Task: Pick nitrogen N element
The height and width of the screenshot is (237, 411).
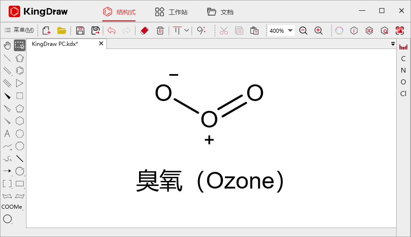Action: 403,70
